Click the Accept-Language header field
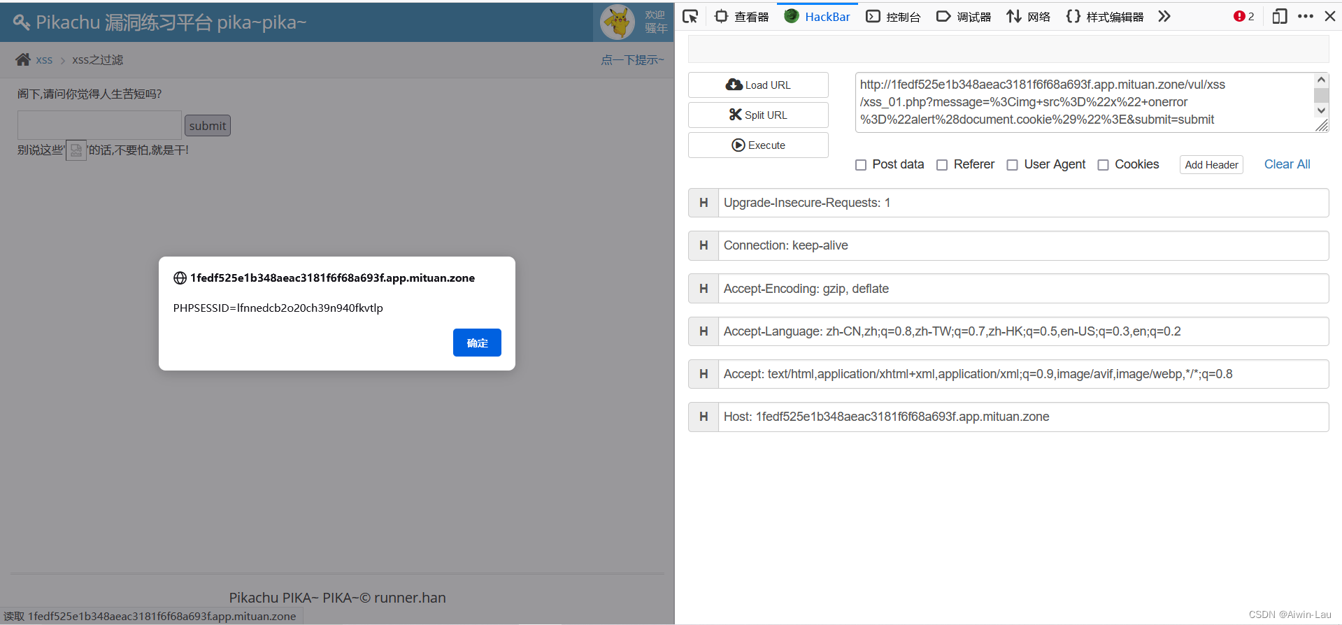The image size is (1342, 625). pos(1023,331)
